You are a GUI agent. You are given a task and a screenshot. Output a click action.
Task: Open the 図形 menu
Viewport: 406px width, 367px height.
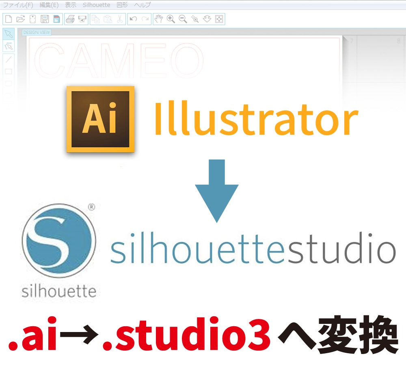(122, 5)
